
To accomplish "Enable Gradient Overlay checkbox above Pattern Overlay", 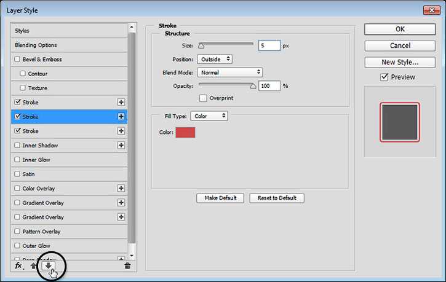I will click(x=17, y=217).
